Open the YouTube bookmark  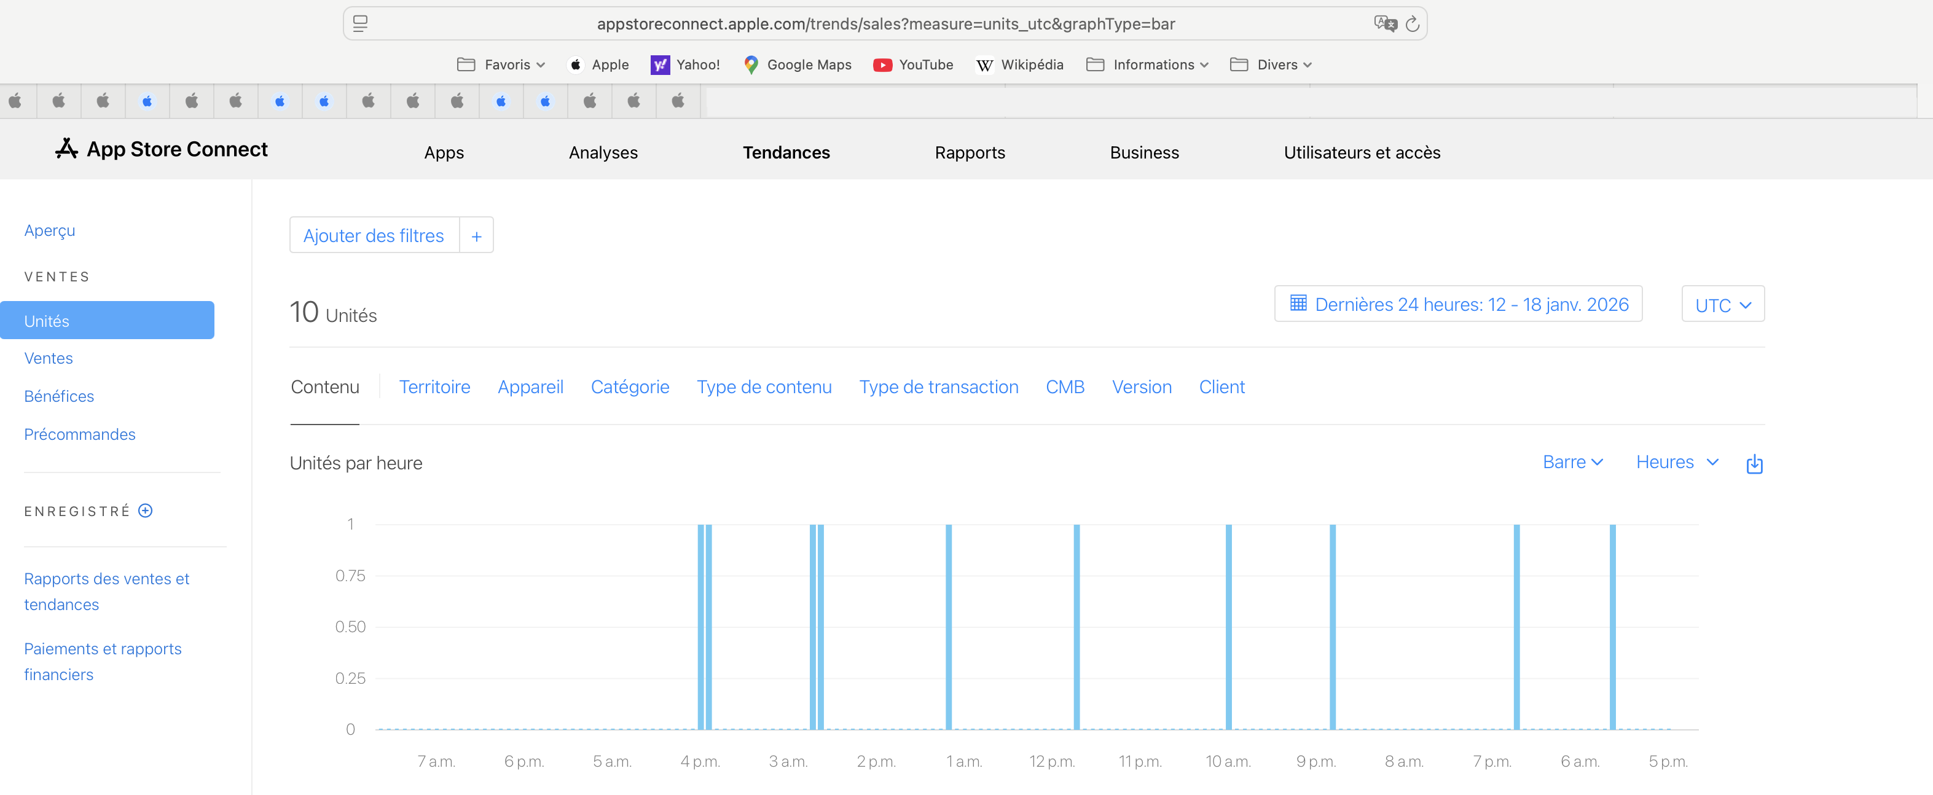912,65
